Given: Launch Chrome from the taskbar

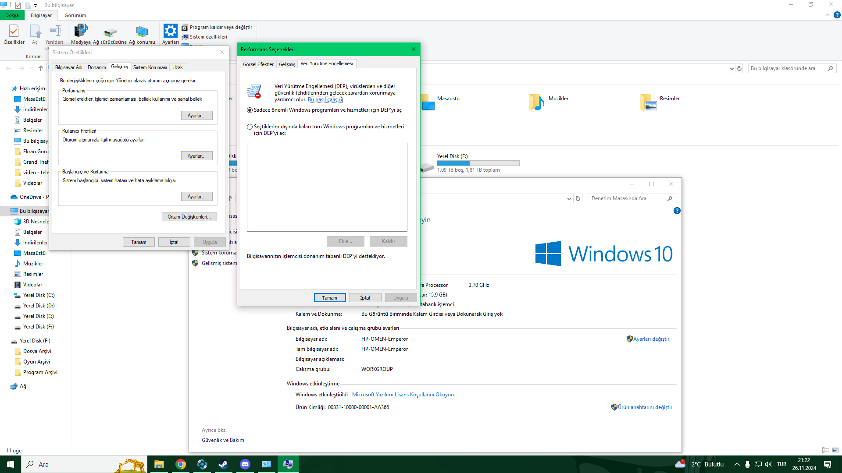Looking at the screenshot, I should [x=180, y=464].
